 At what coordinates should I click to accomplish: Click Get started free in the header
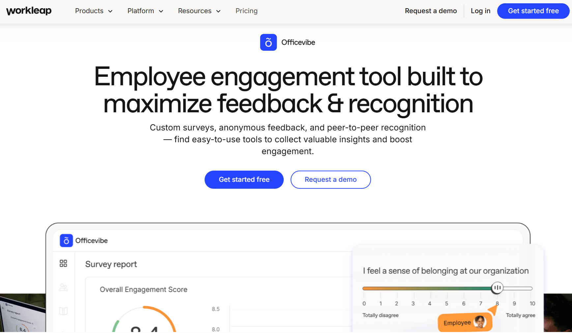533,11
